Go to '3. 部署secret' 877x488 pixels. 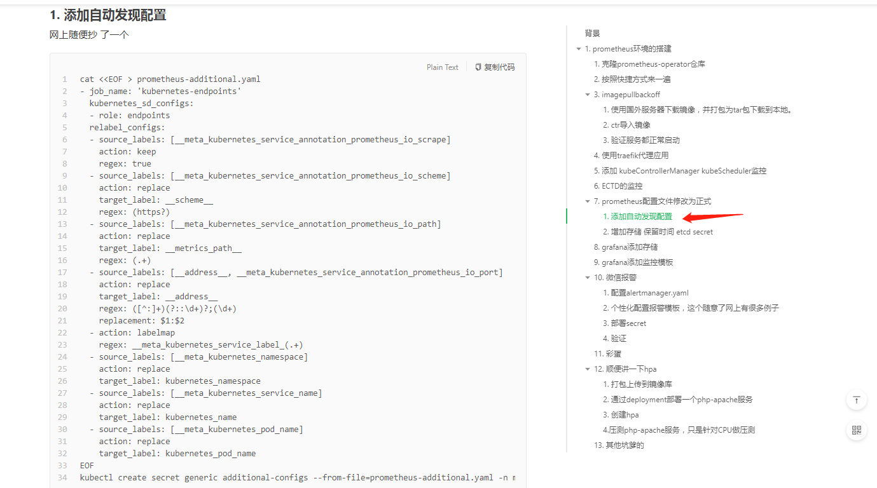(x=625, y=323)
